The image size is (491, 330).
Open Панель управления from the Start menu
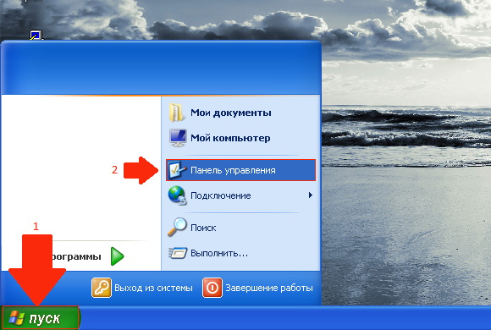240,170
